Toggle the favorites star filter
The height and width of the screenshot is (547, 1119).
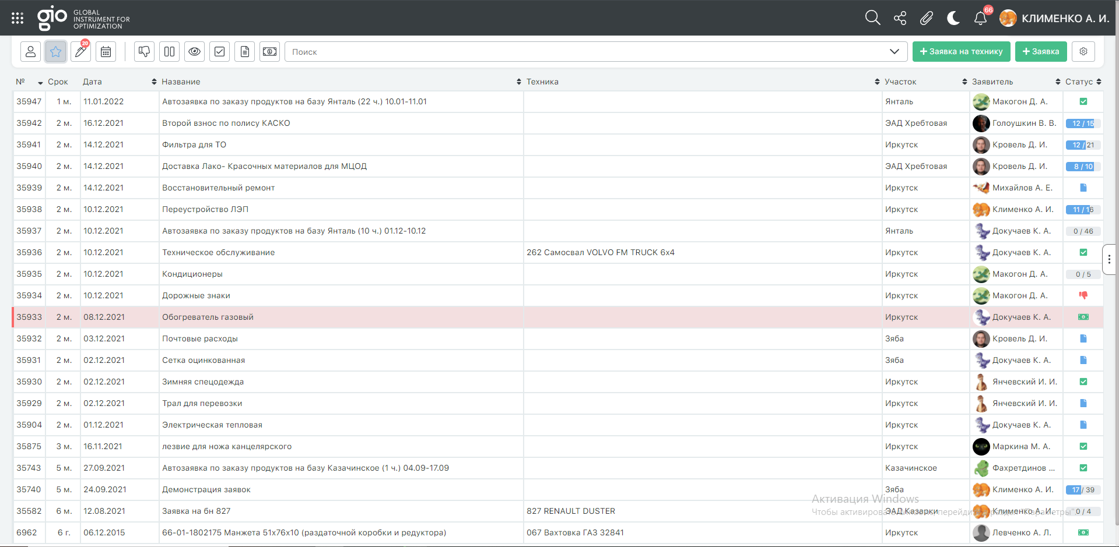pyautogui.click(x=55, y=52)
